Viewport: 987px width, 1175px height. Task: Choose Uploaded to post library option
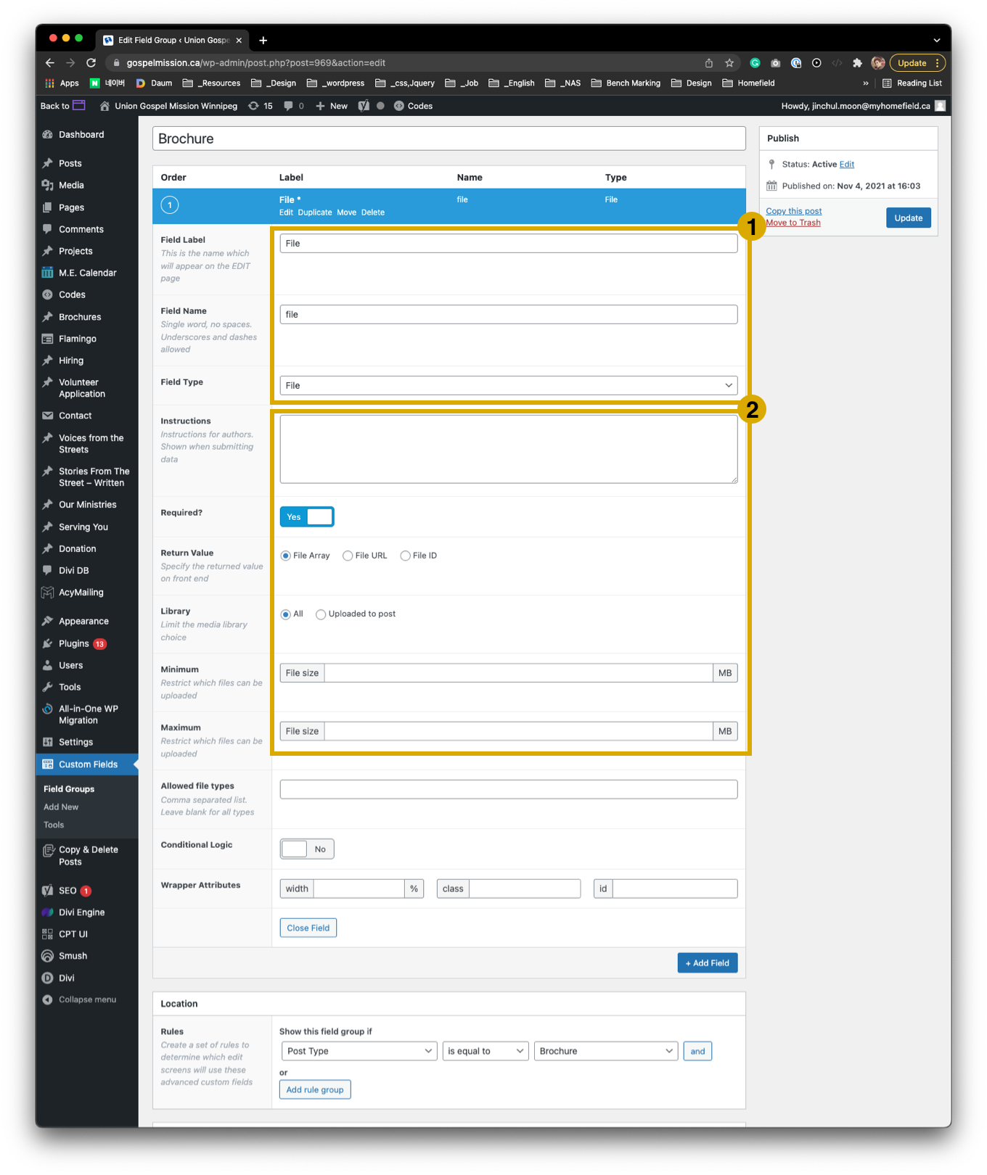[321, 614]
